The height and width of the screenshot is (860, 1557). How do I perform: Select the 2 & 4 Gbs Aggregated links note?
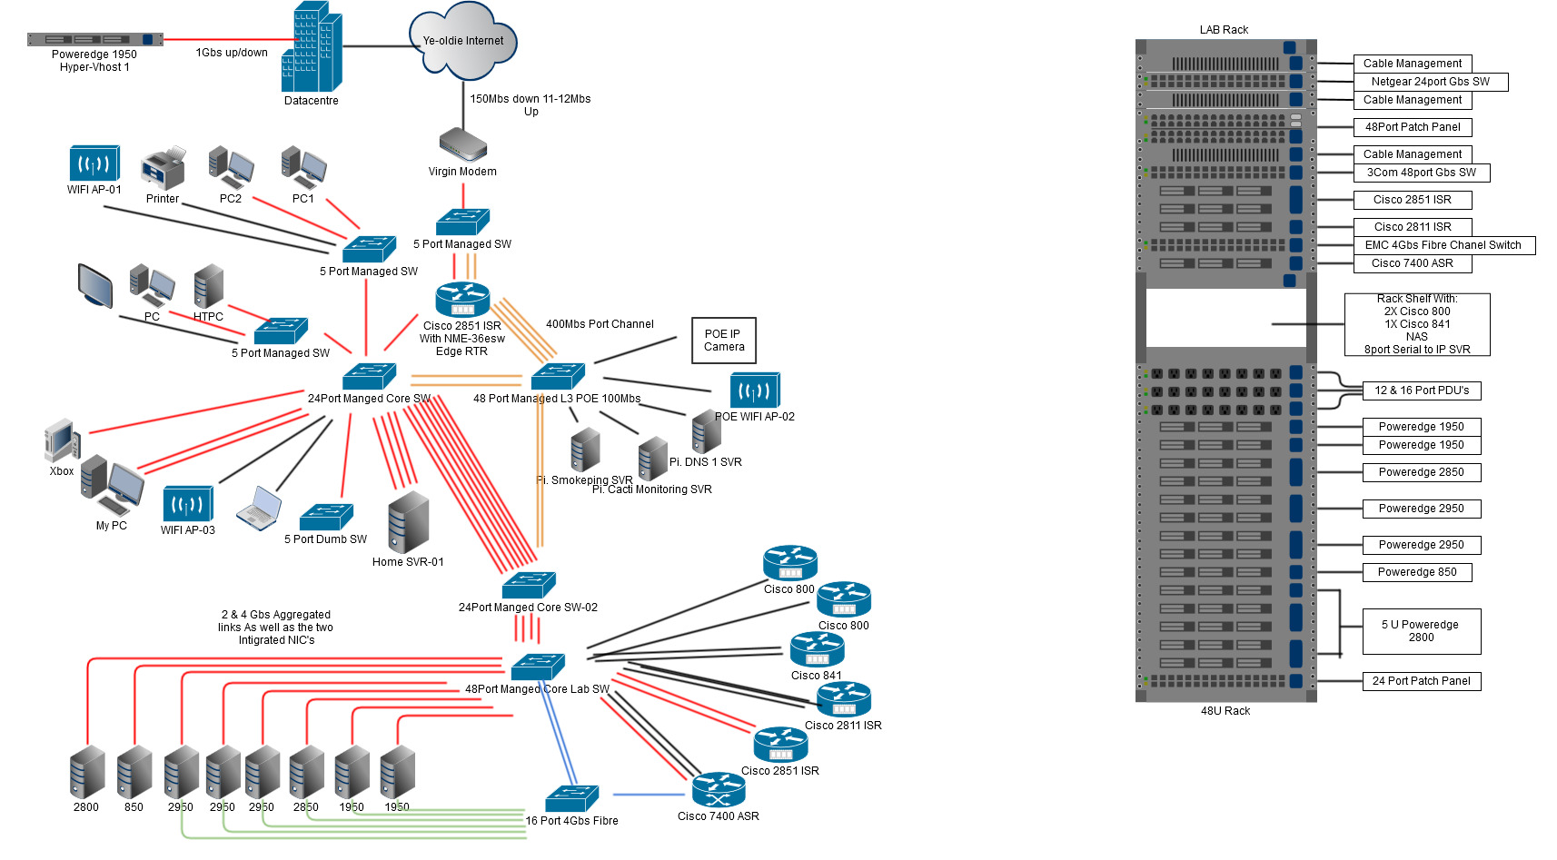(276, 628)
